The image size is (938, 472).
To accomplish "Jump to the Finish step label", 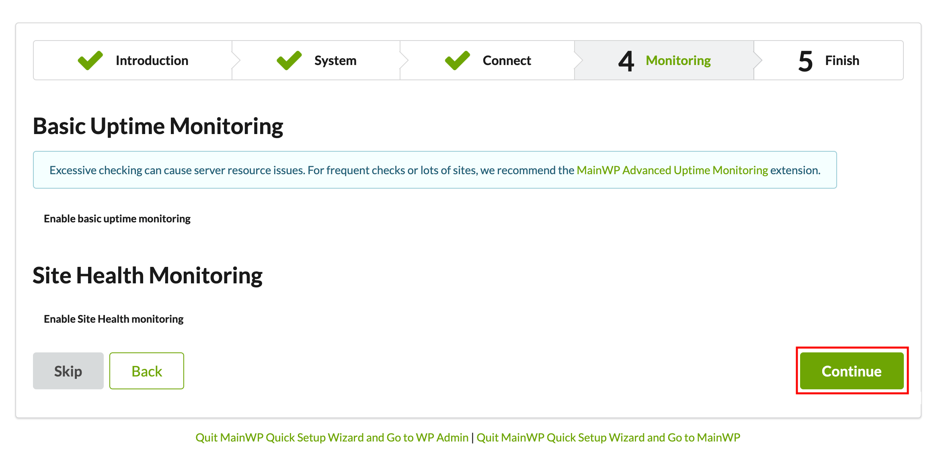I will coord(842,61).
